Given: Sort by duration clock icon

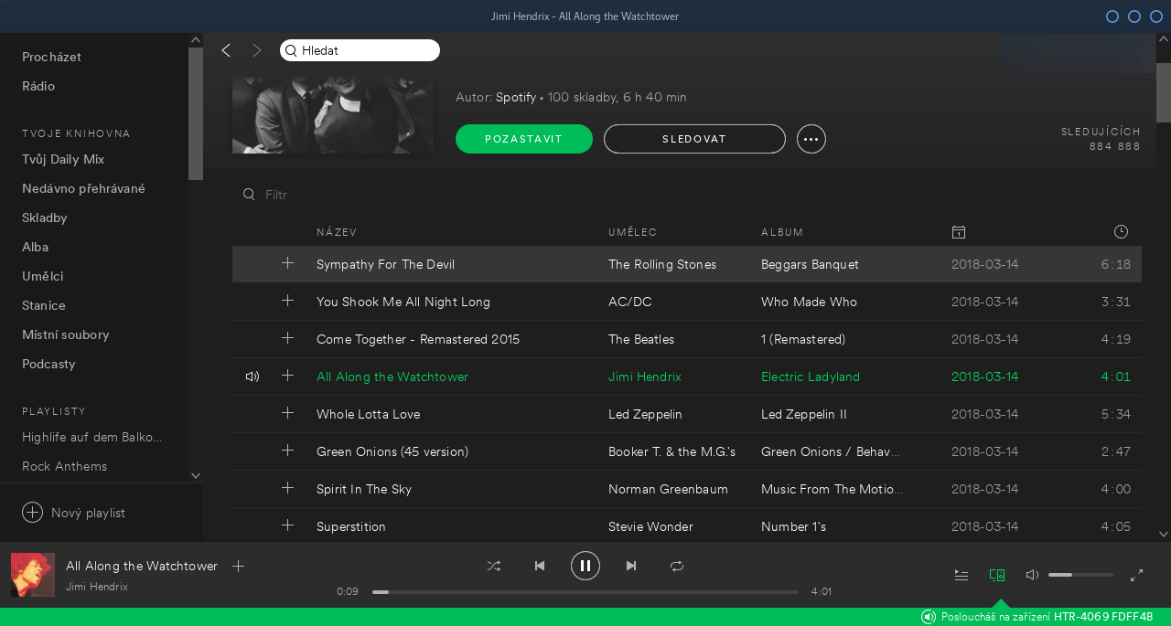Looking at the screenshot, I should [1121, 232].
